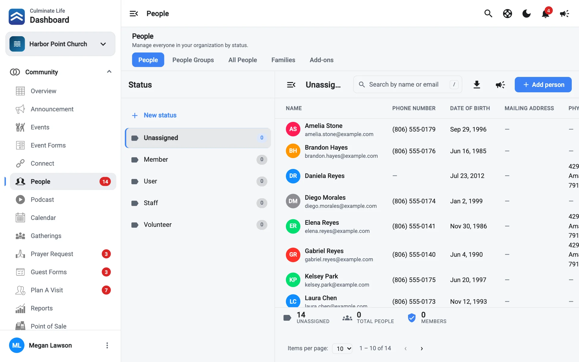The image size is (579, 362).
Task: Select the Staff status
Action: pos(198,203)
